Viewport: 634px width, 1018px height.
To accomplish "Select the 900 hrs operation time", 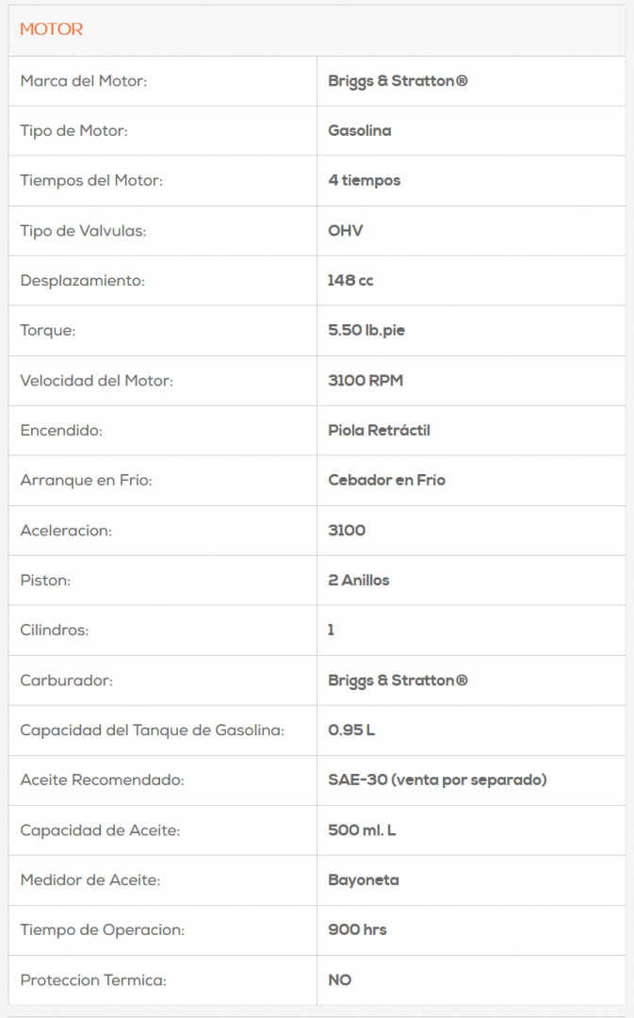I will point(357,930).
